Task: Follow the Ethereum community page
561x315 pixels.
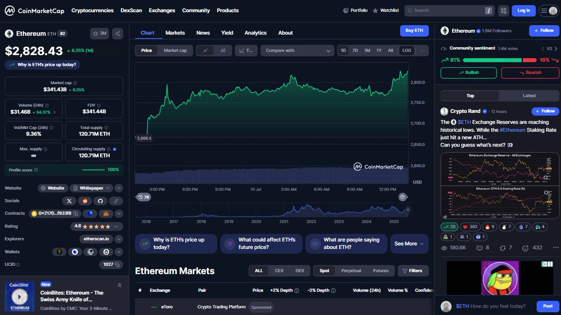Action: tap(544, 31)
